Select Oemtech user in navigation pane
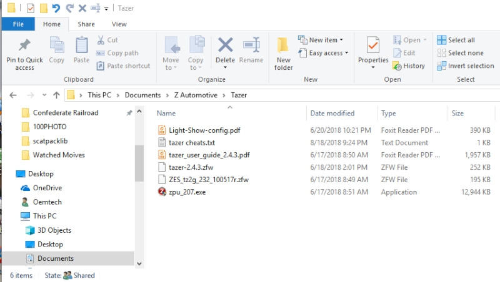The height and width of the screenshot is (282, 500). 47,202
